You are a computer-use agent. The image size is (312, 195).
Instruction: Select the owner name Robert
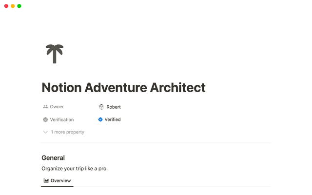click(114, 107)
